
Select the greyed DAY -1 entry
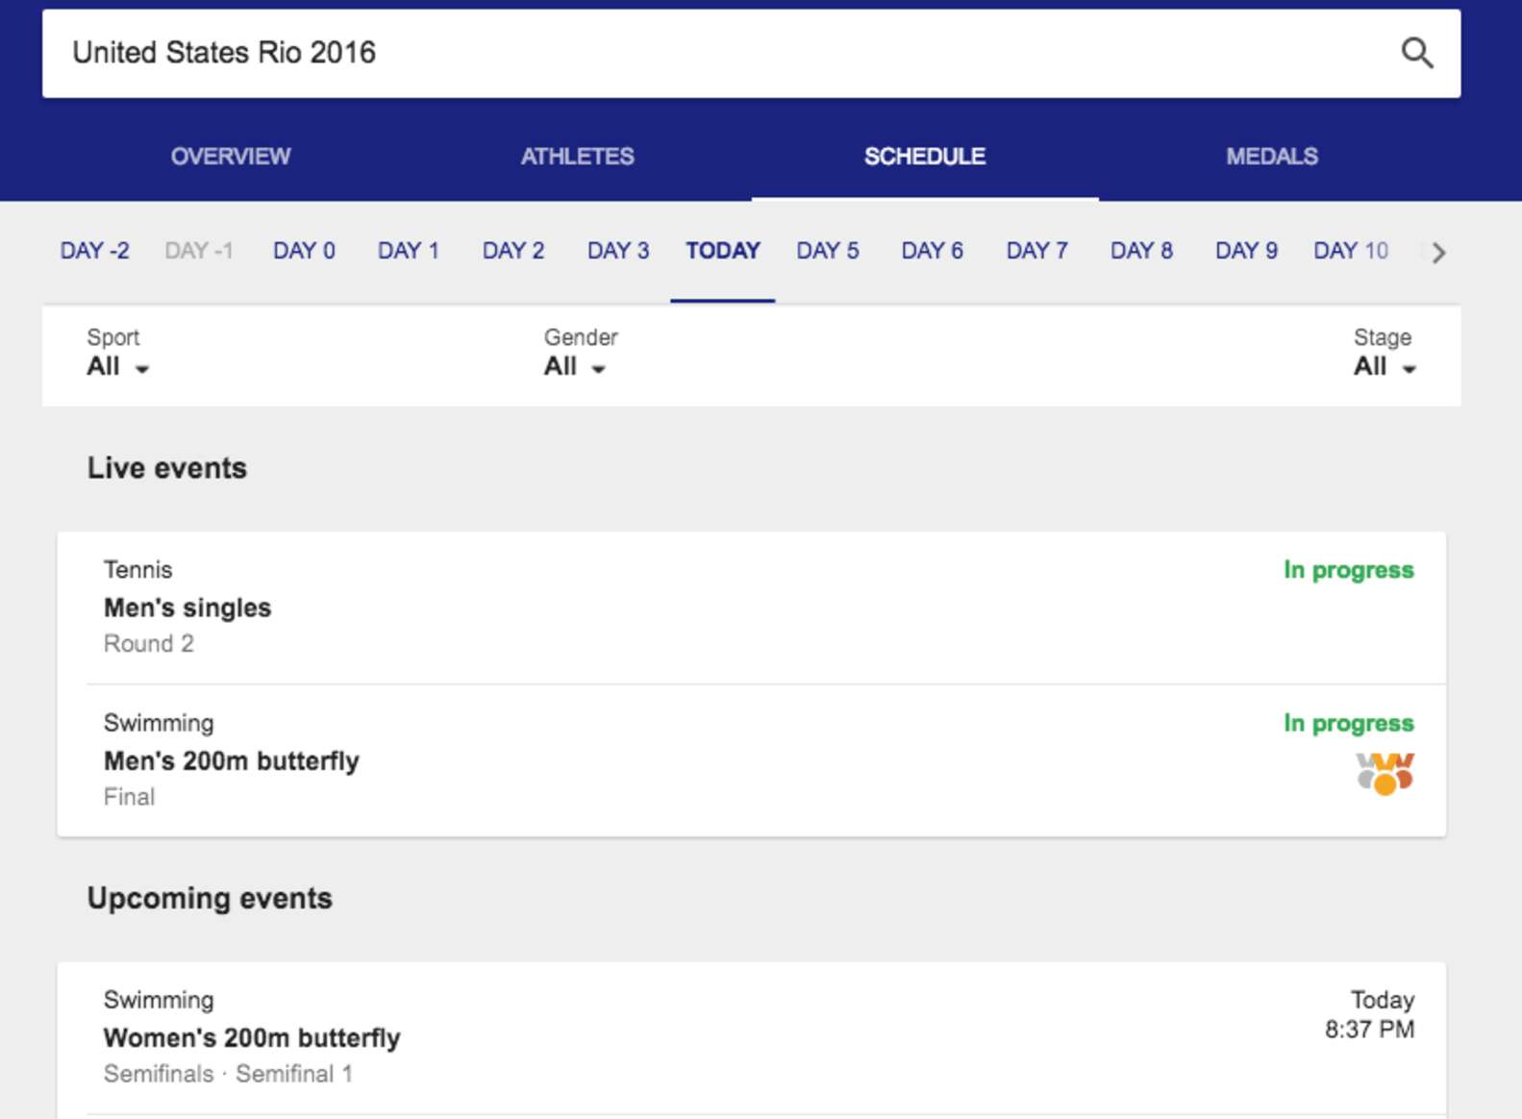tap(199, 251)
